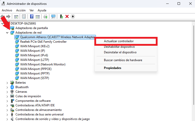Click the Cámaras webcam icon
The image size is (195, 121).
pyautogui.click(x=12, y=92)
